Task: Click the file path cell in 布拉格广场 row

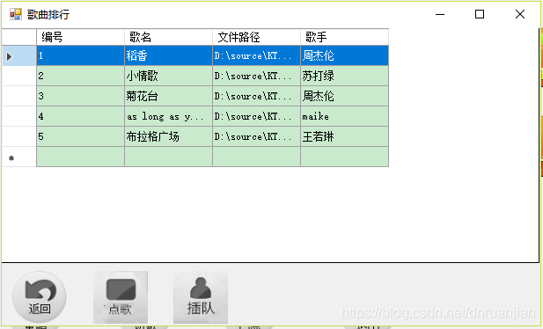Action: pos(256,136)
